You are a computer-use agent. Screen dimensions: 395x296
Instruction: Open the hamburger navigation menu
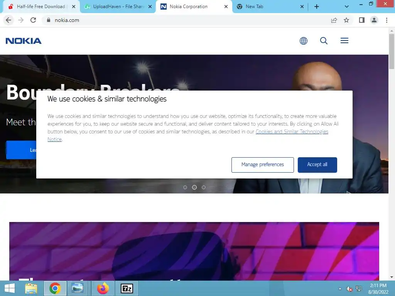[x=344, y=40]
